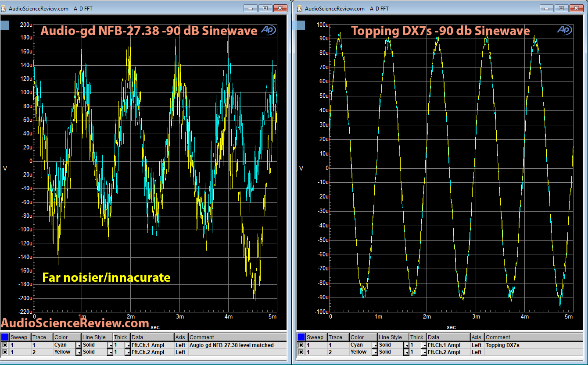Click the Color column header in the Topping DX7s legend
Viewport: 588px width, 365px height.
(364, 337)
